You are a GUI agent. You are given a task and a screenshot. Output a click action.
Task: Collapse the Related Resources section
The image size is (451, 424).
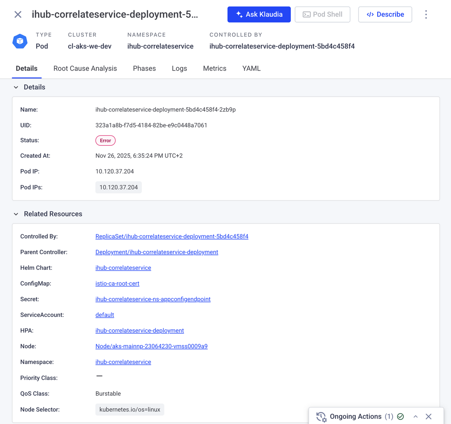(x=16, y=214)
